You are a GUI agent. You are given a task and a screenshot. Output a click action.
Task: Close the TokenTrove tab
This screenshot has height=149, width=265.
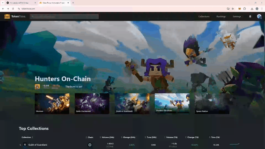[x=68, y=3]
